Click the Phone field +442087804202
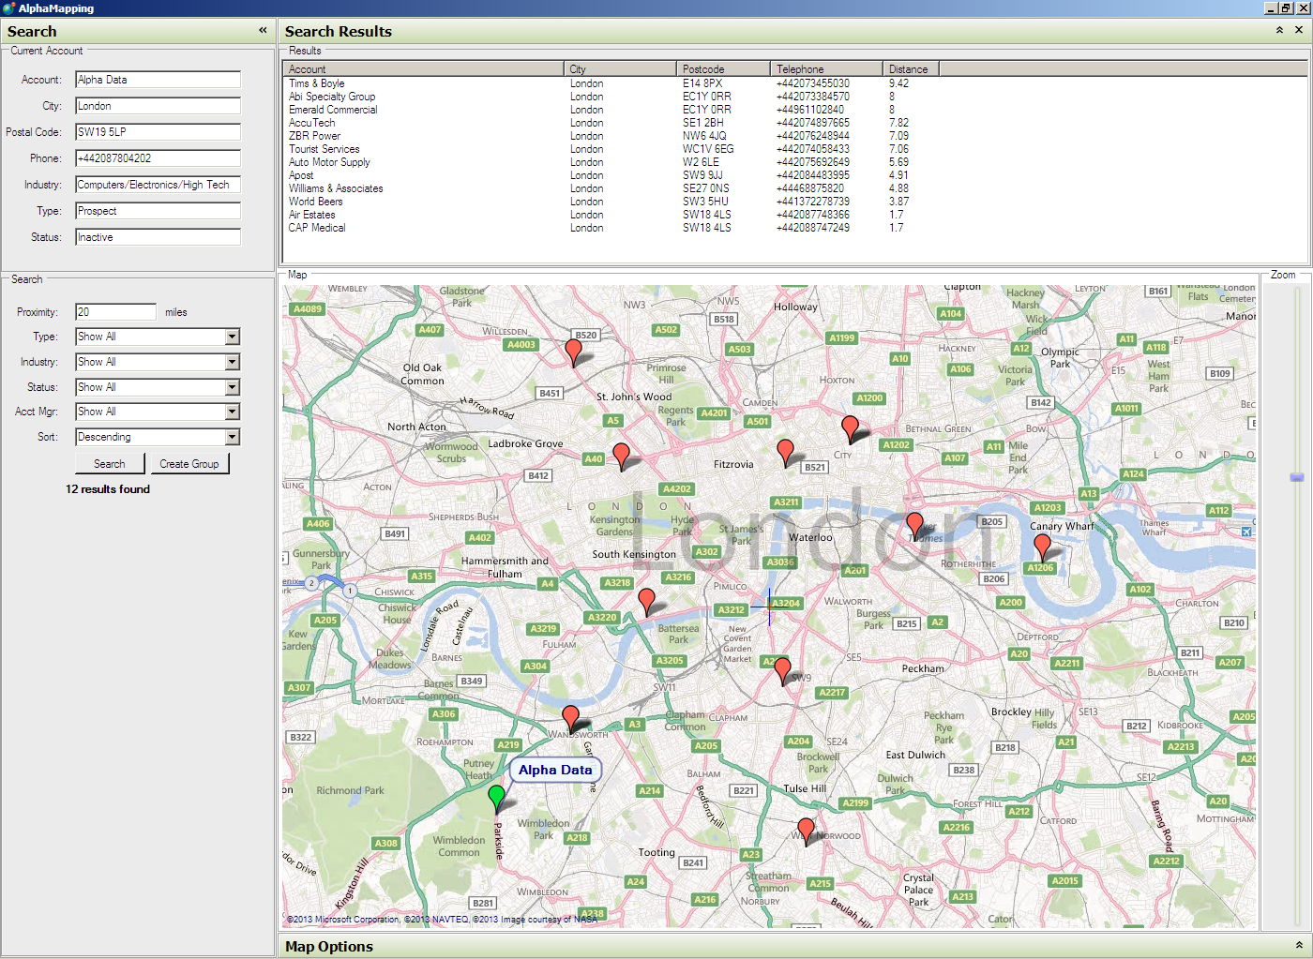The image size is (1313, 959). click(158, 158)
